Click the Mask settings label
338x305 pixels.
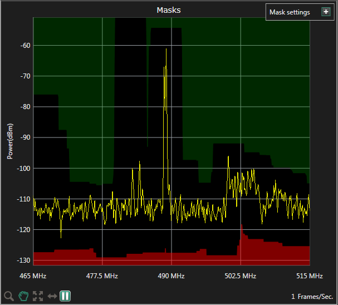point(290,12)
